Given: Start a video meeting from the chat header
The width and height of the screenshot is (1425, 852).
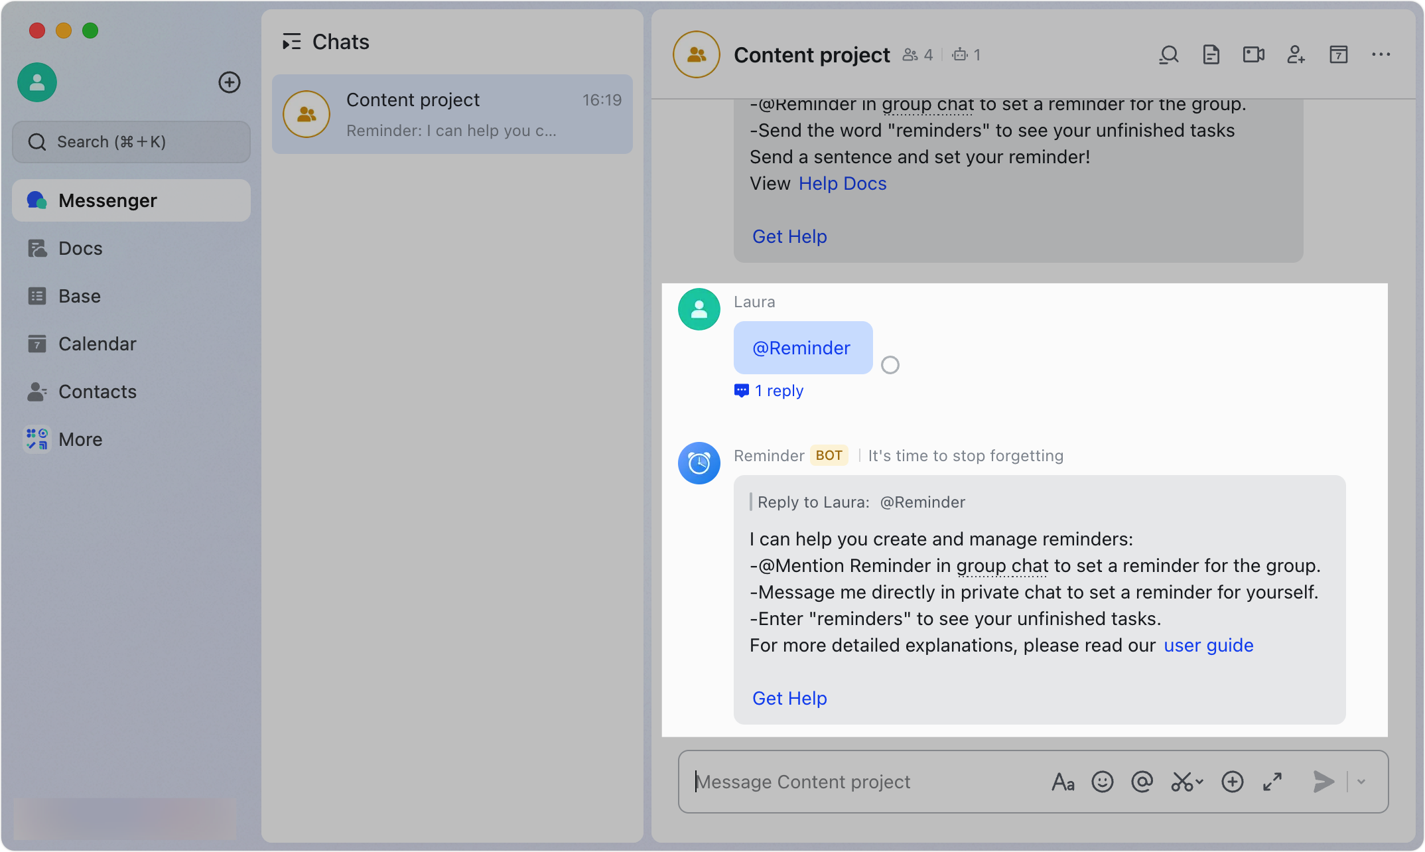Looking at the screenshot, I should 1253,54.
